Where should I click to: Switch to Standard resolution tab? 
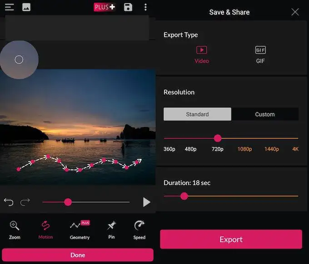click(197, 114)
